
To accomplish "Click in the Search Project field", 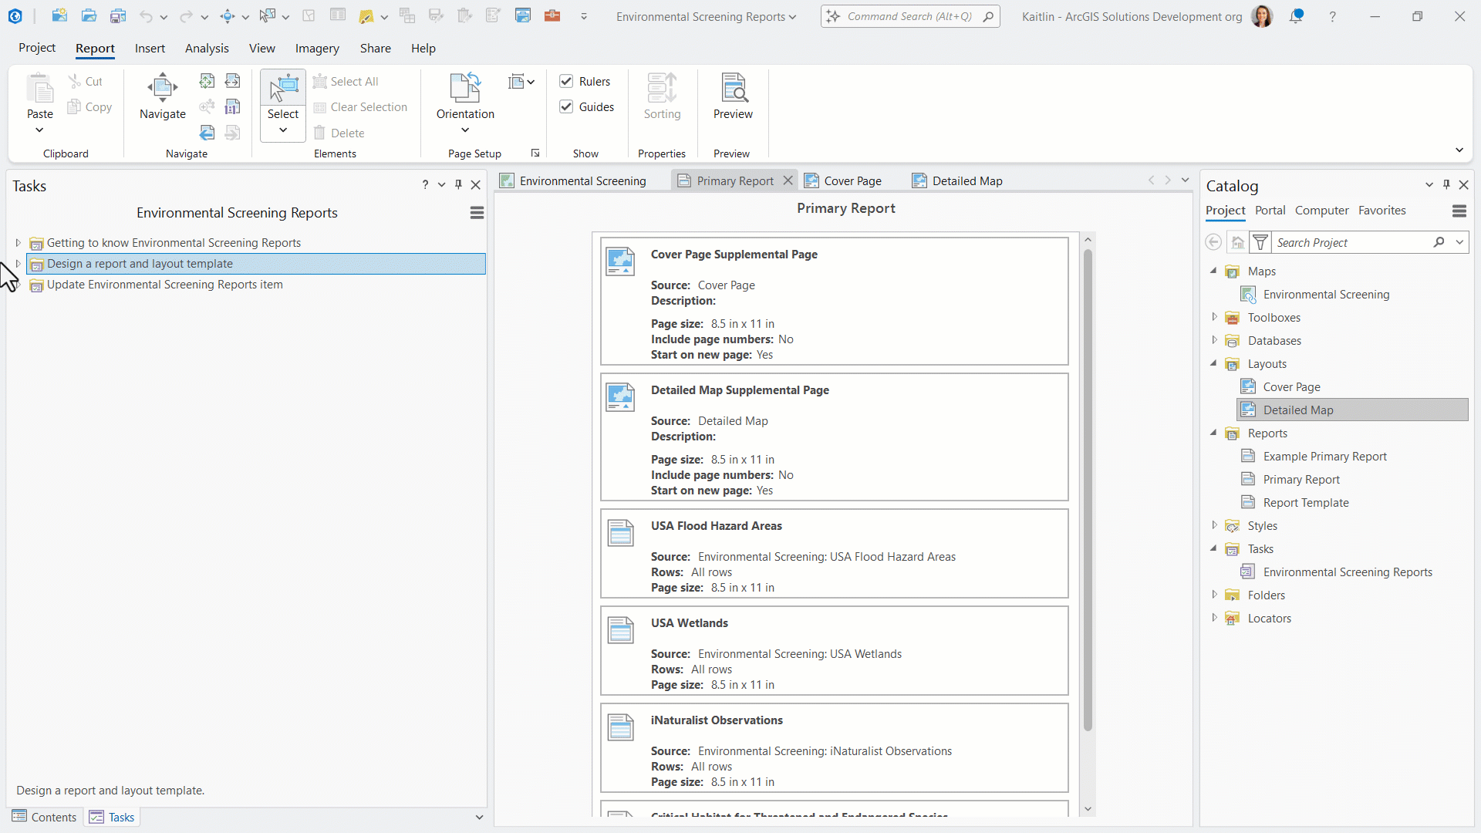I will (1351, 242).
